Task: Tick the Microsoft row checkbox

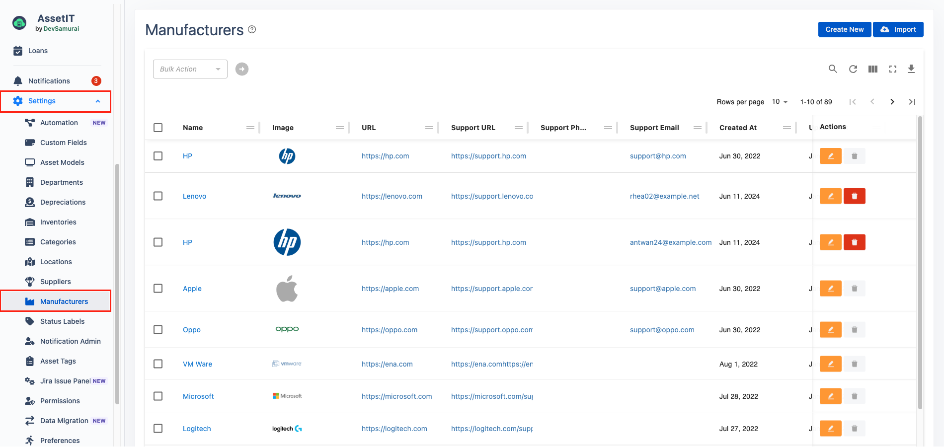Action: click(158, 396)
